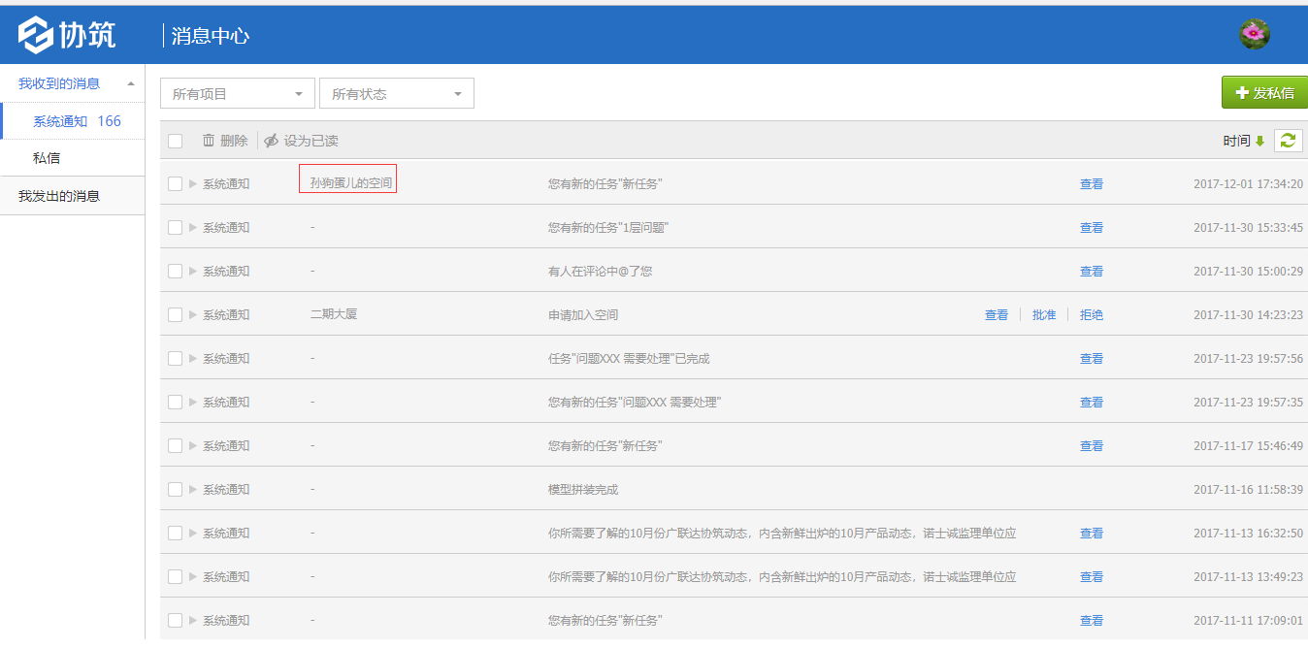Image resolution: width=1308 pixels, height=648 pixels.
Task: Tick the checkbox of the first 系统通知 row
Action: [175, 182]
